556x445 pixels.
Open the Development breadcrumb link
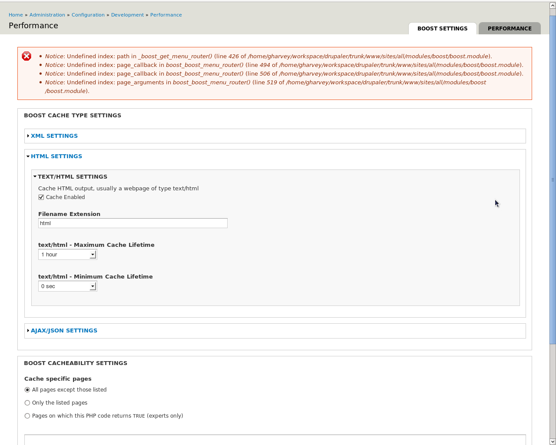pos(127,15)
